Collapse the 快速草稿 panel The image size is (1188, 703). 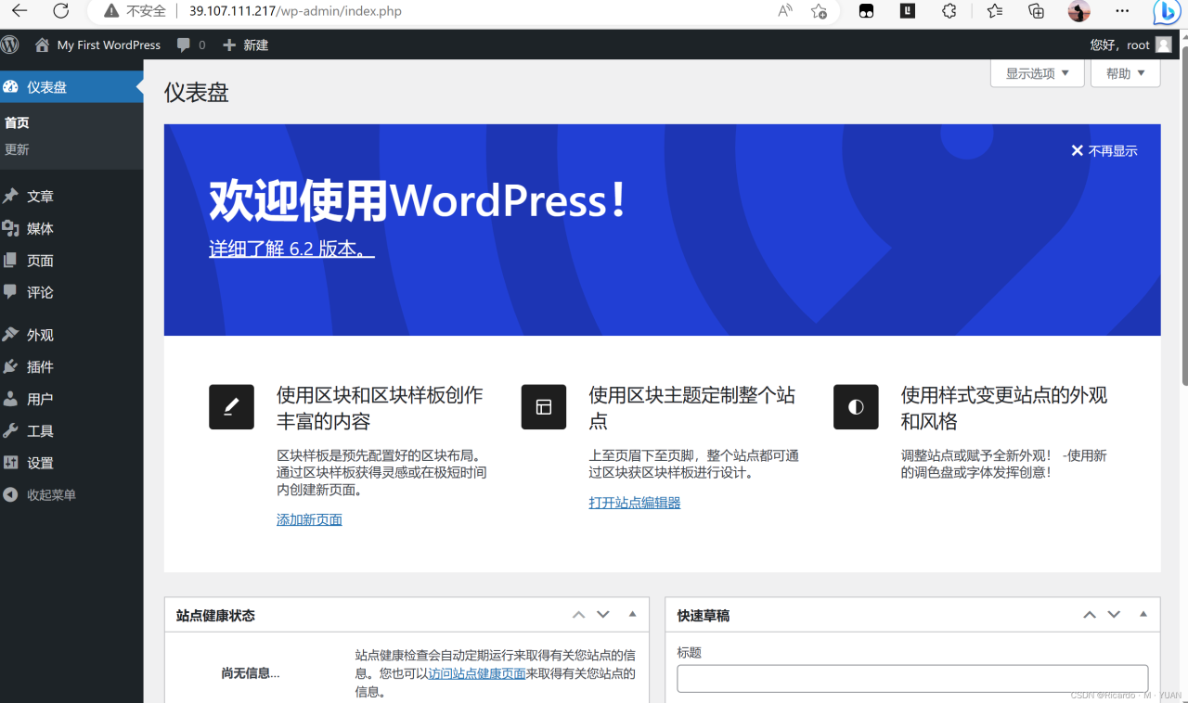1143,614
